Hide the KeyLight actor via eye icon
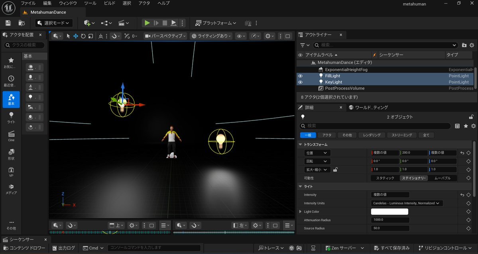 (301, 82)
